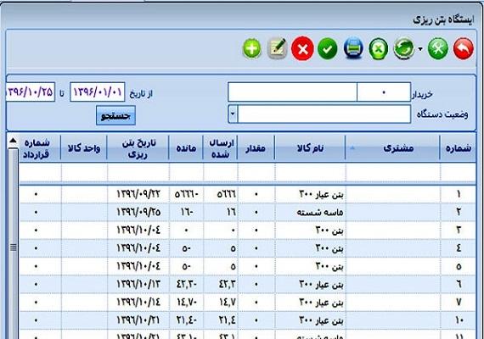Open the small arrow beside refresh icon
This screenshot has height=339, width=484.
(x=420, y=48)
